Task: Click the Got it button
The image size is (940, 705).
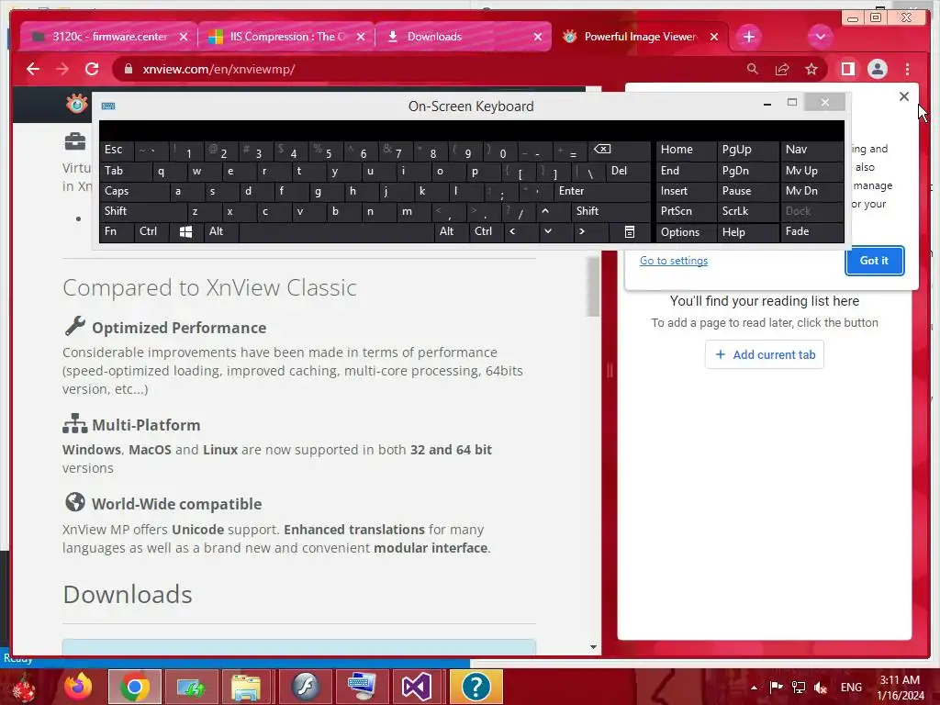Action: coord(874,261)
